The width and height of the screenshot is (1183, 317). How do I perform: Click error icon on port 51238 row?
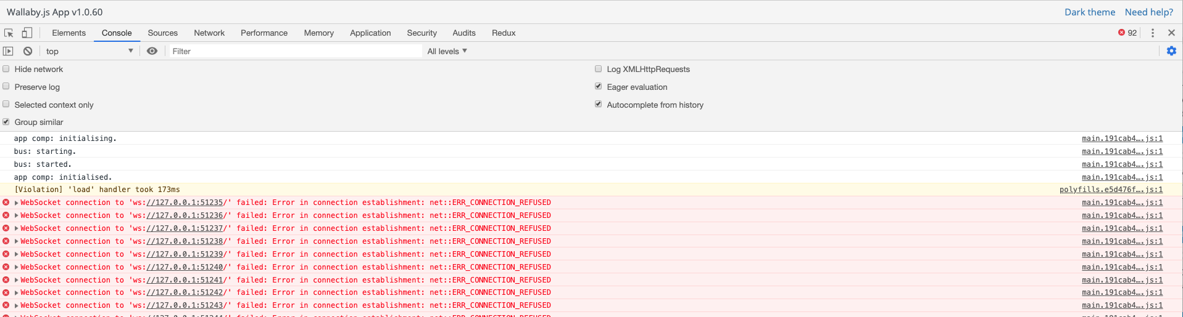pyautogui.click(x=6, y=241)
